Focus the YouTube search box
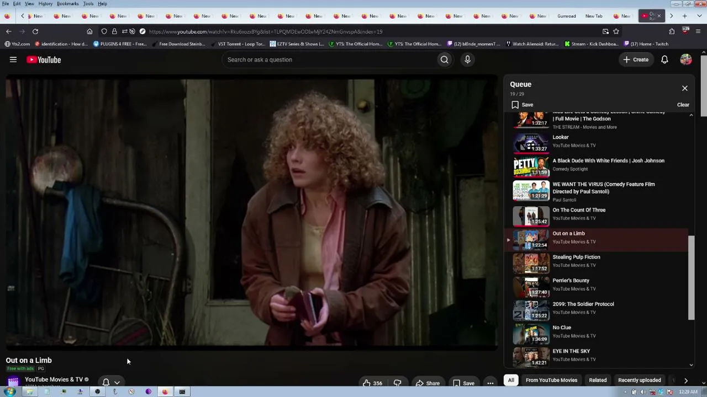Screen dimensions: 707x397 (x=329, y=60)
